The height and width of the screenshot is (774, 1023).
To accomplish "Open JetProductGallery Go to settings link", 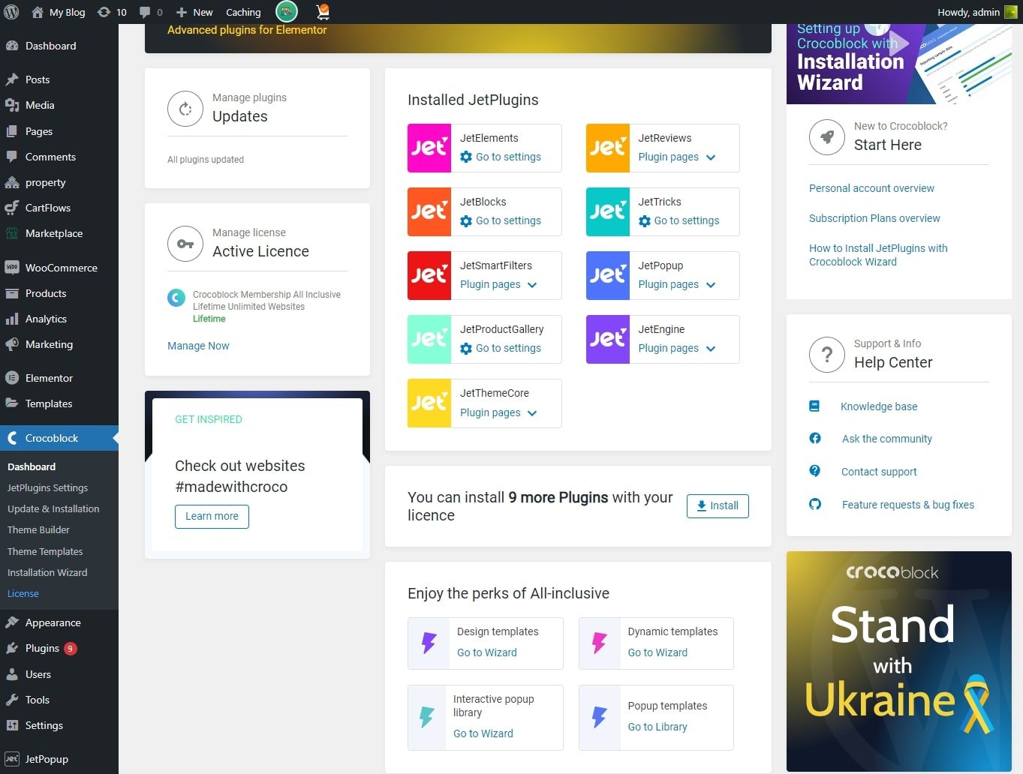I will click(501, 348).
